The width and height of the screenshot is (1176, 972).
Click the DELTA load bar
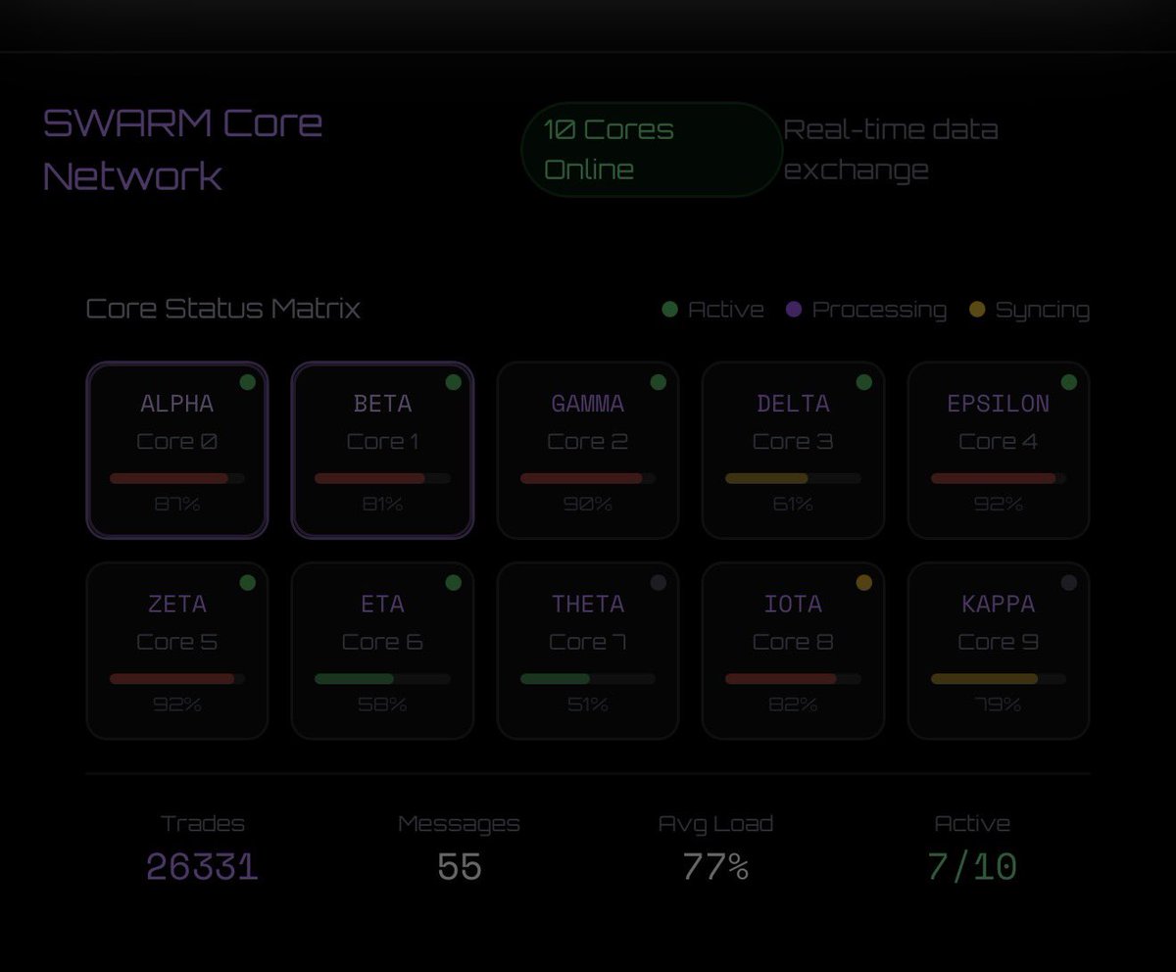tap(794, 478)
